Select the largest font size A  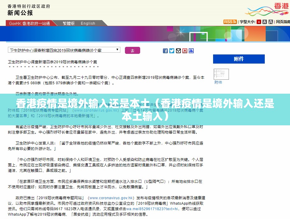(271, 22)
